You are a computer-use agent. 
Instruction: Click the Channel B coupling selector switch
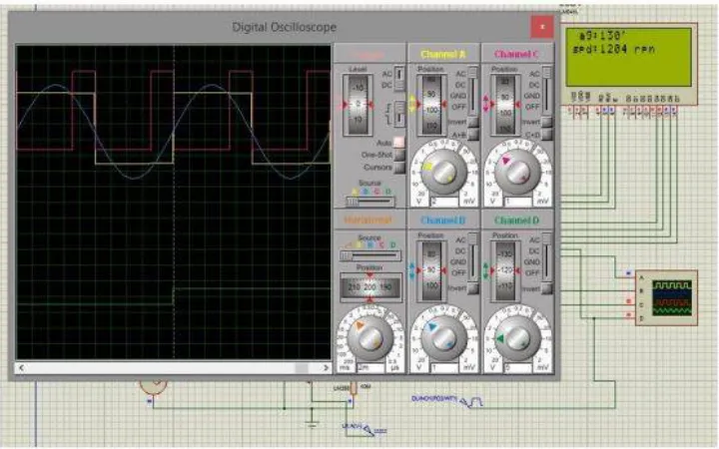coord(472,256)
